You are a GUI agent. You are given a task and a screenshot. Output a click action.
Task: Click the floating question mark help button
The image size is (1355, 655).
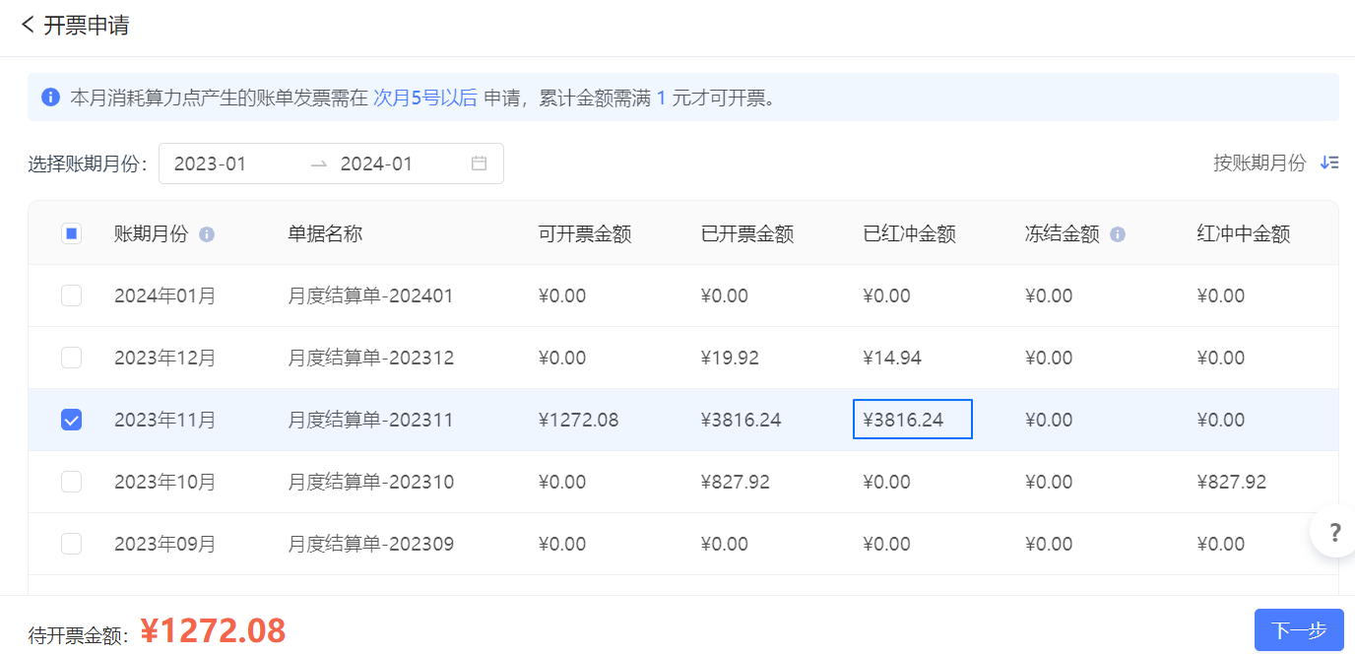click(x=1334, y=533)
